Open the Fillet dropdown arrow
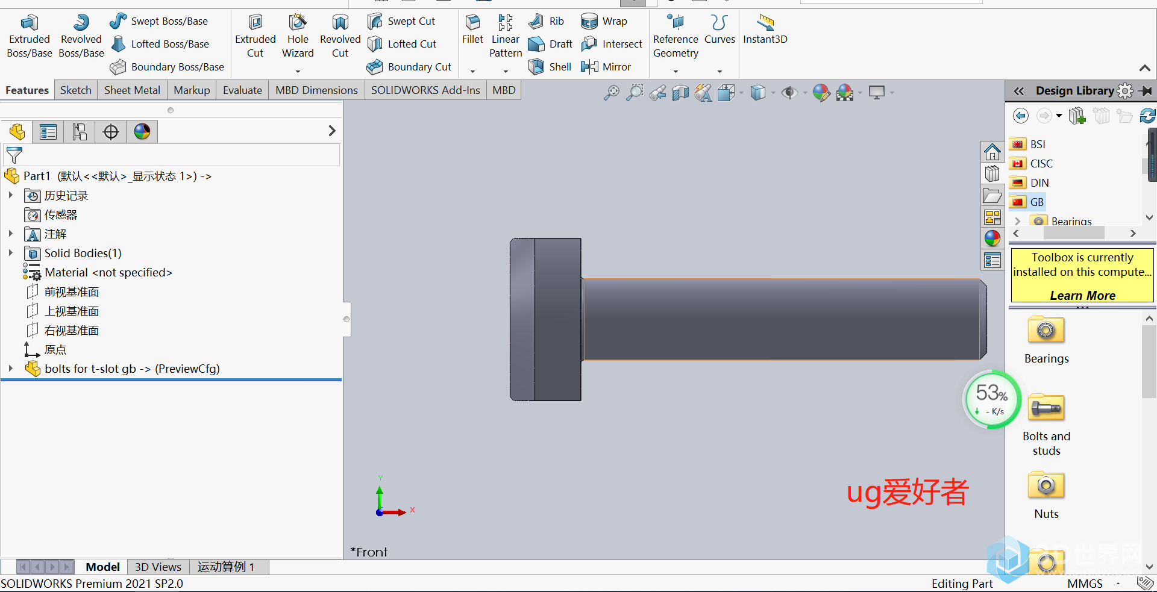 pyautogui.click(x=472, y=72)
